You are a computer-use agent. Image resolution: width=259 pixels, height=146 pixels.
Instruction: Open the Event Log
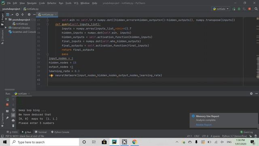pyautogui.click(x=246, y=132)
